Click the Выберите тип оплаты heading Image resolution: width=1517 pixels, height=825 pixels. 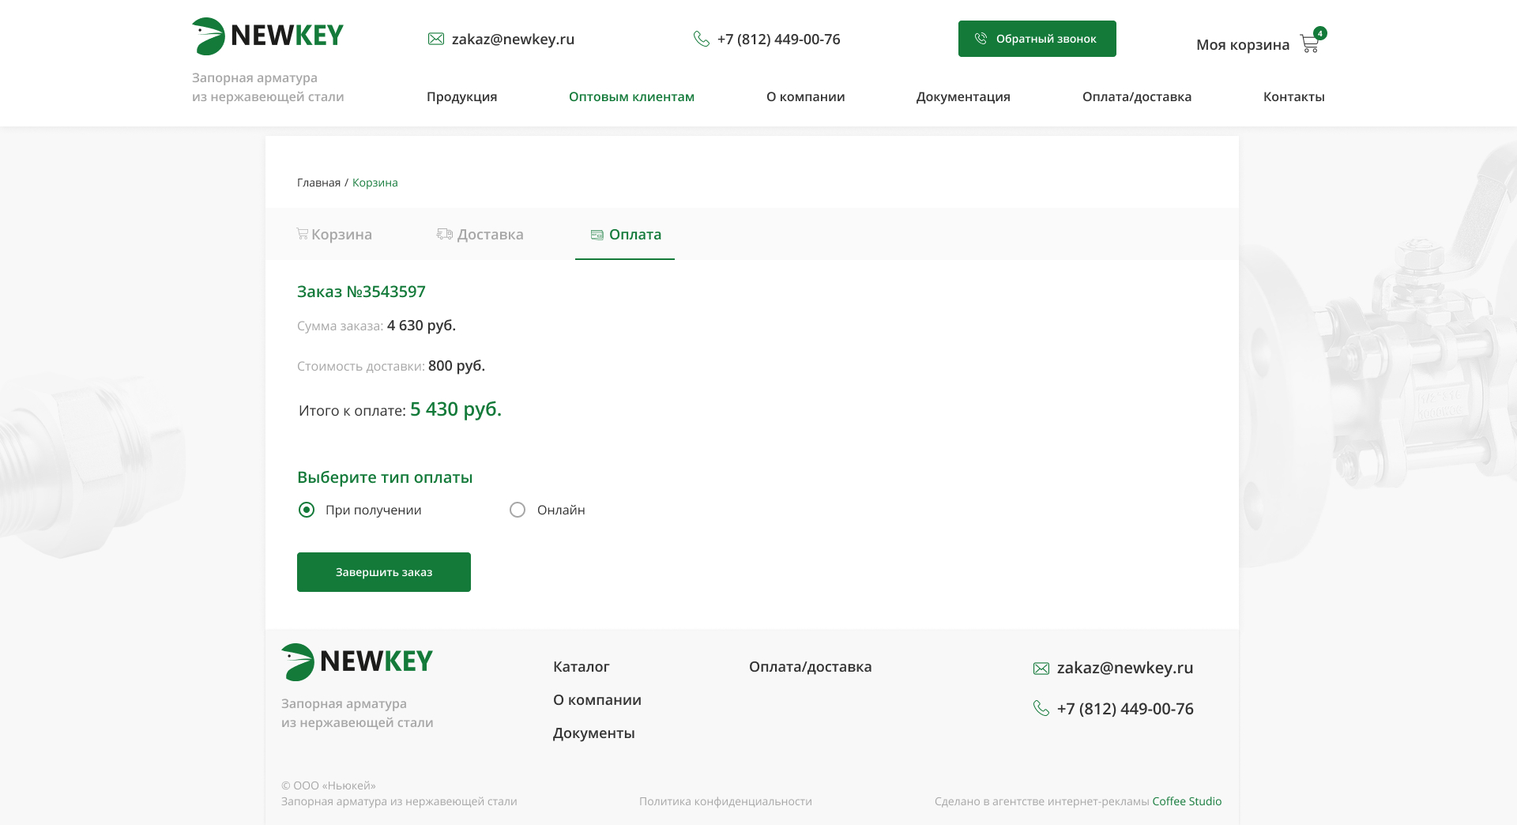385,477
